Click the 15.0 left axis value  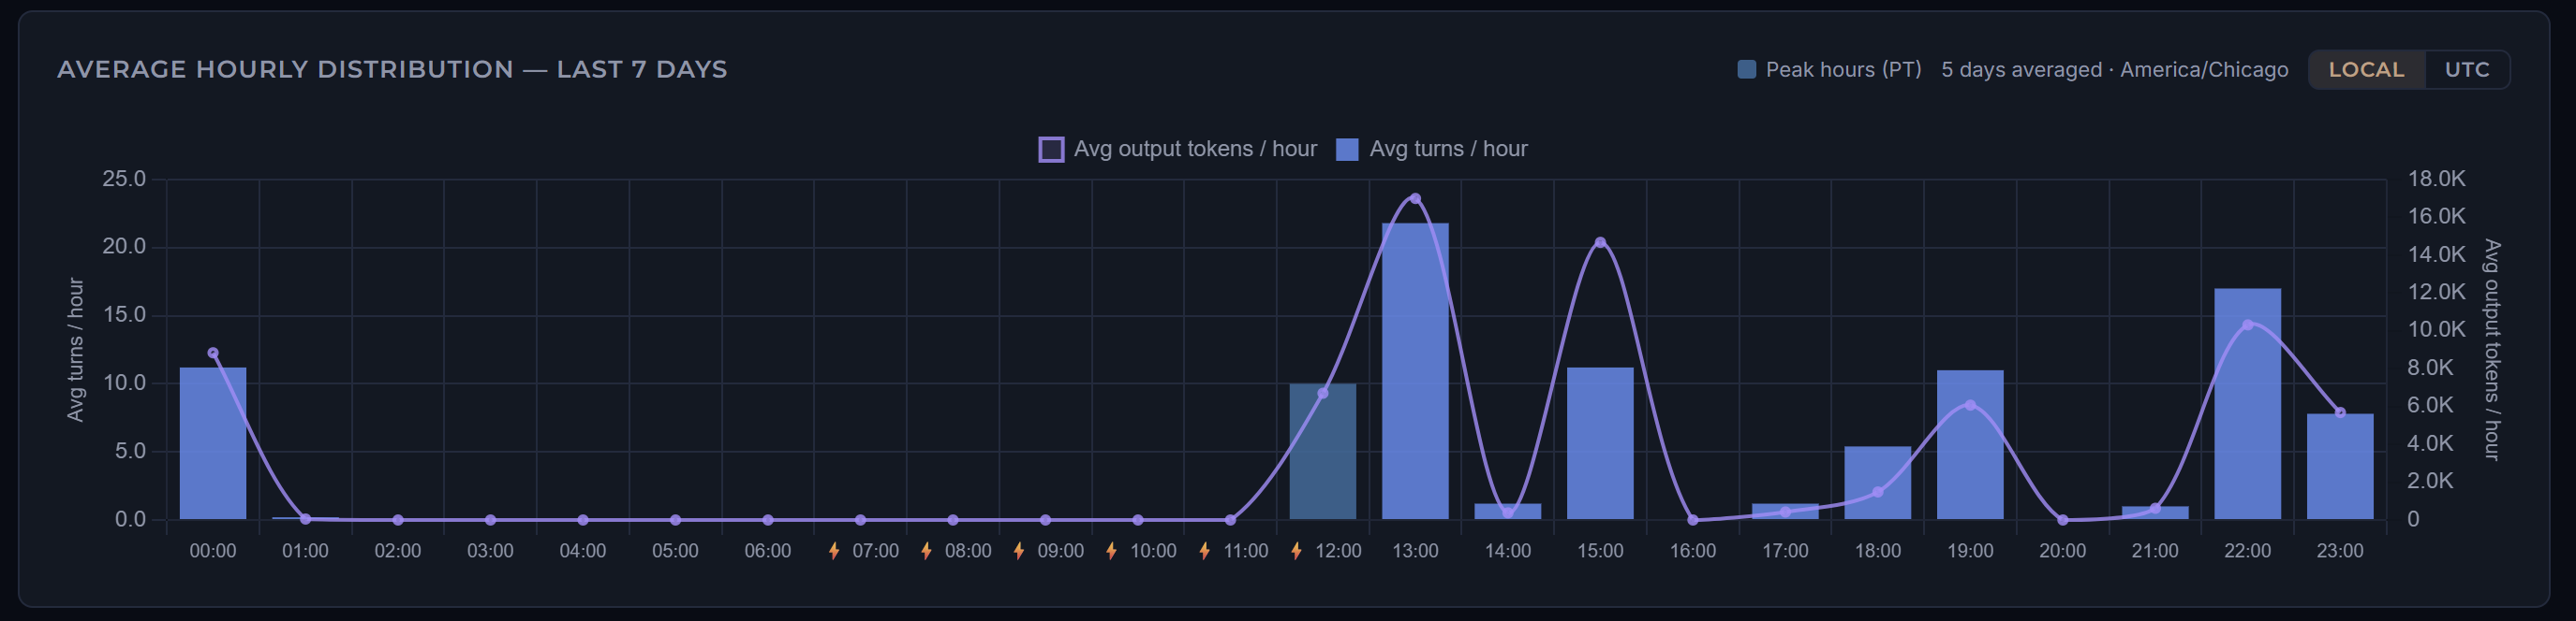[x=124, y=315]
